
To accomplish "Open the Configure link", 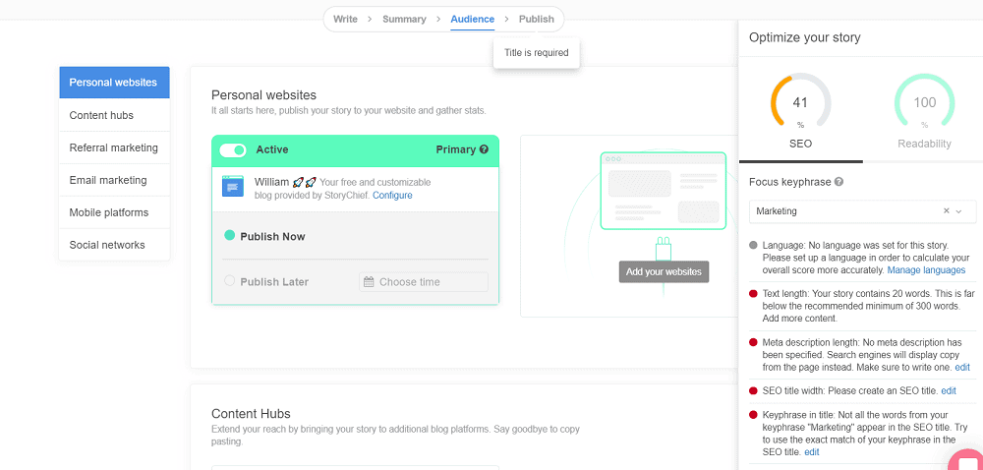I will point(392,195).
